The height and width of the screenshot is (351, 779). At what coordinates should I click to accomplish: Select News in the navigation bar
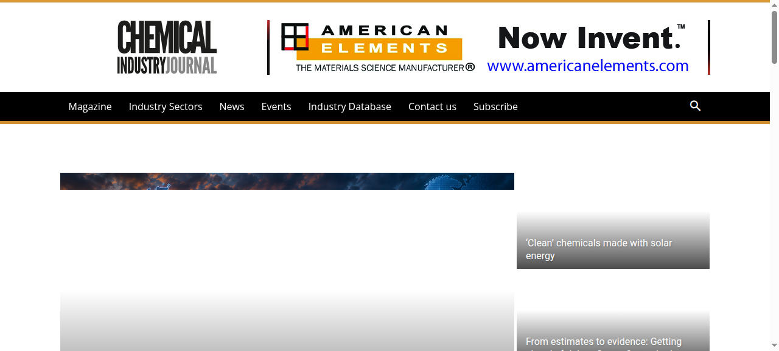pos(232,106)
